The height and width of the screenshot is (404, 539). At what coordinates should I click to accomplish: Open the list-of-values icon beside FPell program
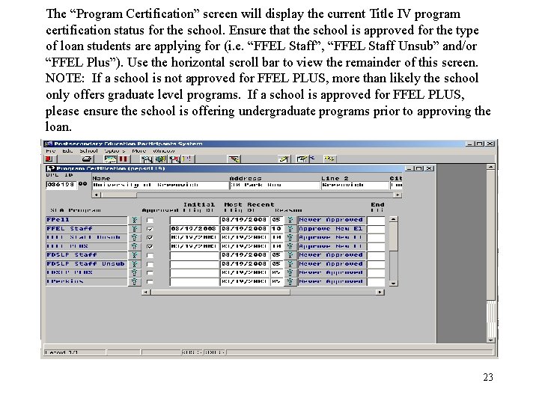point(135,220)
